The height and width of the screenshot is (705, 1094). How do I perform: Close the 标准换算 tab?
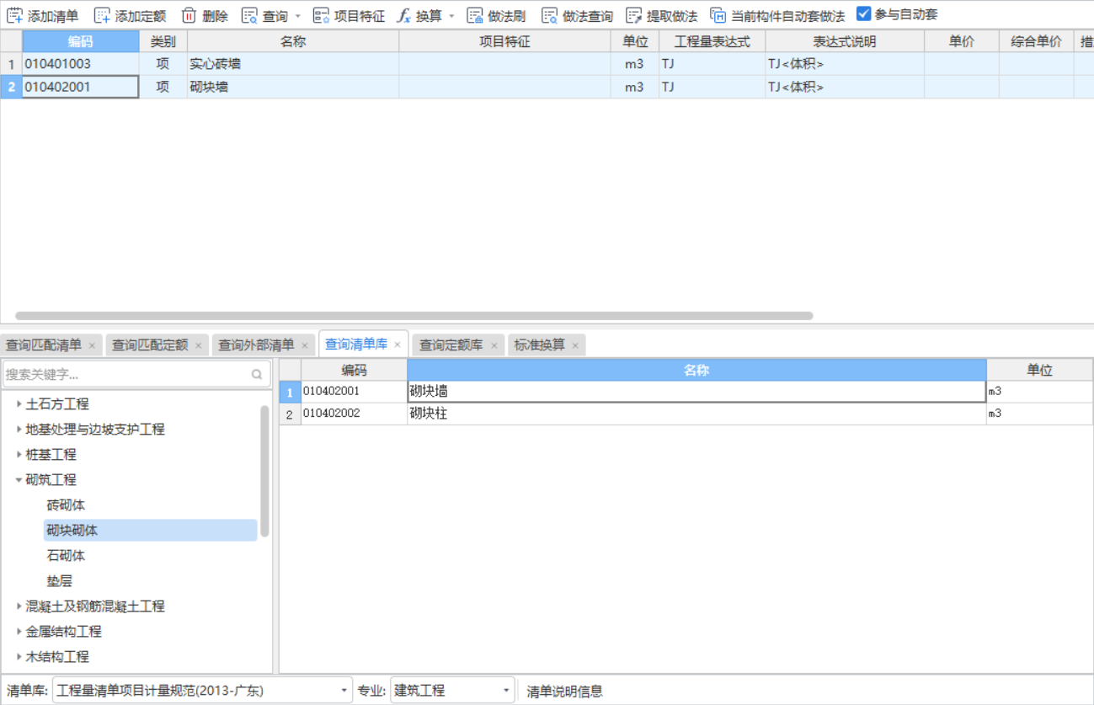tap(575, 345)
